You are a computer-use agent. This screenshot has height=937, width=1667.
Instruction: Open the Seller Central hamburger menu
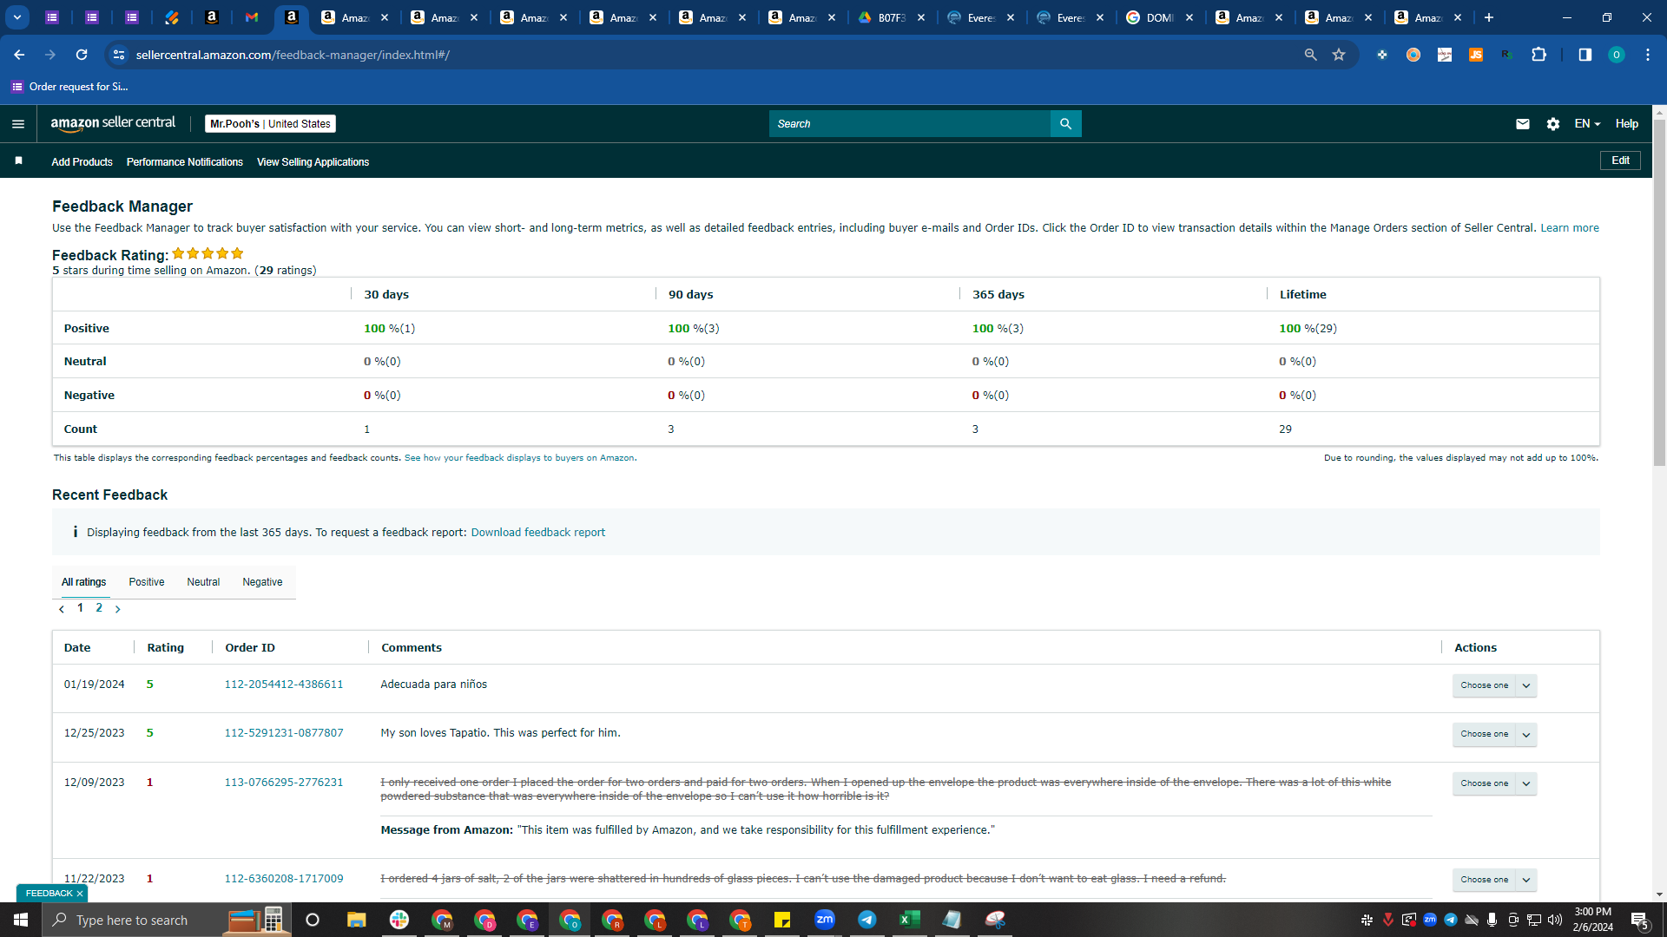(x=18, y=124)
